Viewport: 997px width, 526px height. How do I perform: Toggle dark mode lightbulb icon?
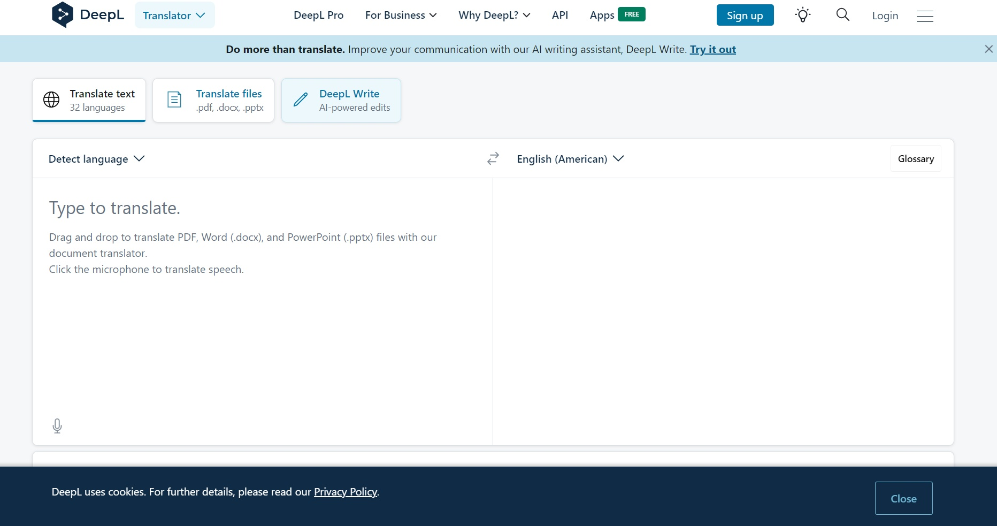click(803, 15)
